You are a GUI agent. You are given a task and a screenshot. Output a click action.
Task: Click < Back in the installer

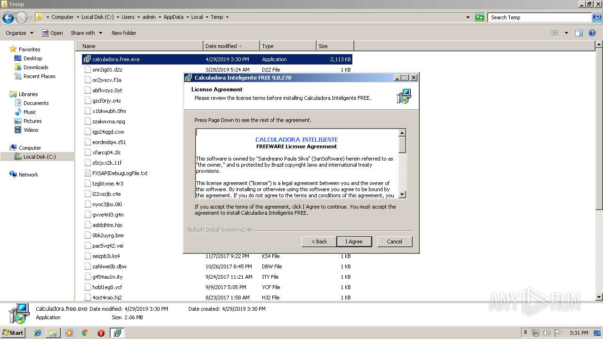(x=319, y=242)
